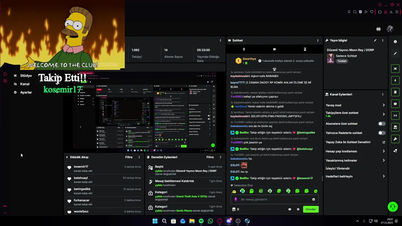
Task: Select the first yellow emote in emote row
Action: (234, 191)
